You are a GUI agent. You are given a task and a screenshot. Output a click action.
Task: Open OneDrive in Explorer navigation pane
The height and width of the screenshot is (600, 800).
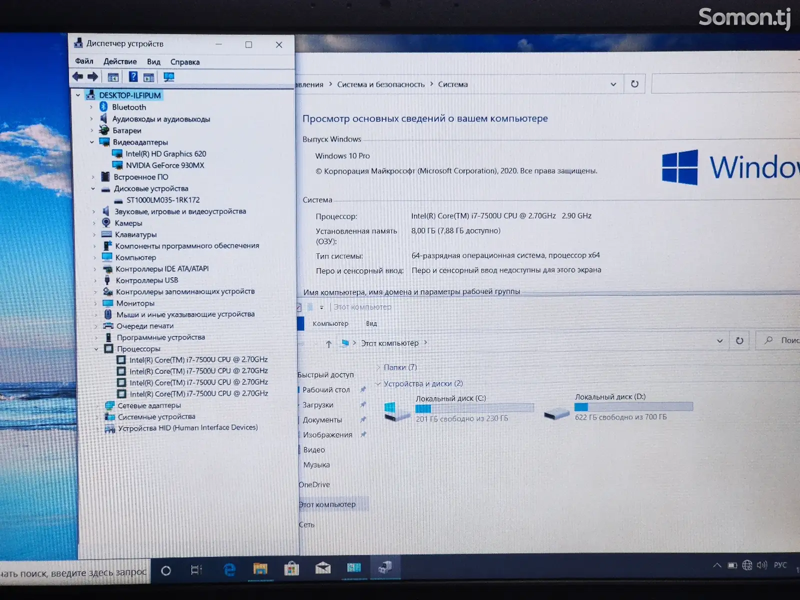click(x=314, y=484)
